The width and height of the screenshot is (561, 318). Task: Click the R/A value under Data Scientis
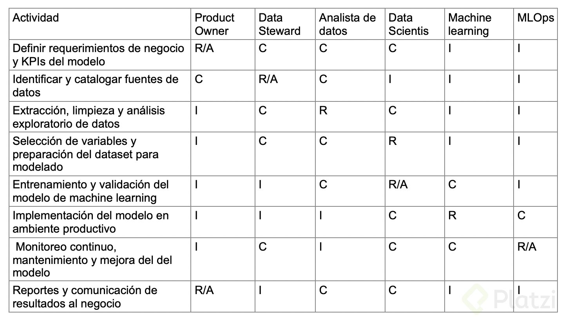click(x=398, y=184)
